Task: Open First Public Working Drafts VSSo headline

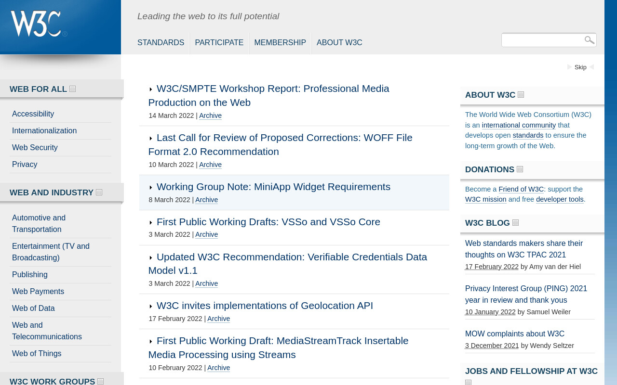Action: click(x=268, y=222)
